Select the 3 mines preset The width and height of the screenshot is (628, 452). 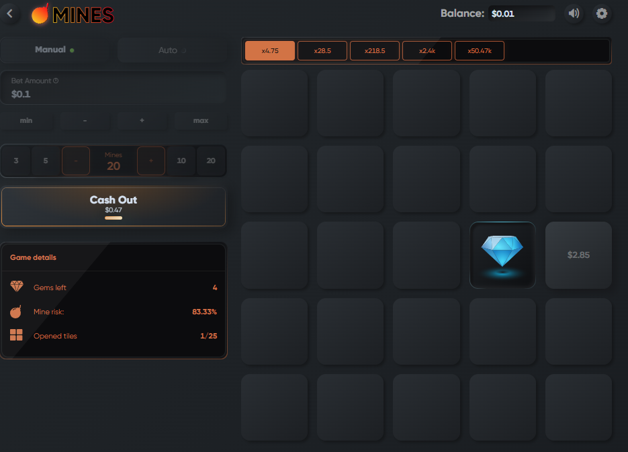coord(16,161)
